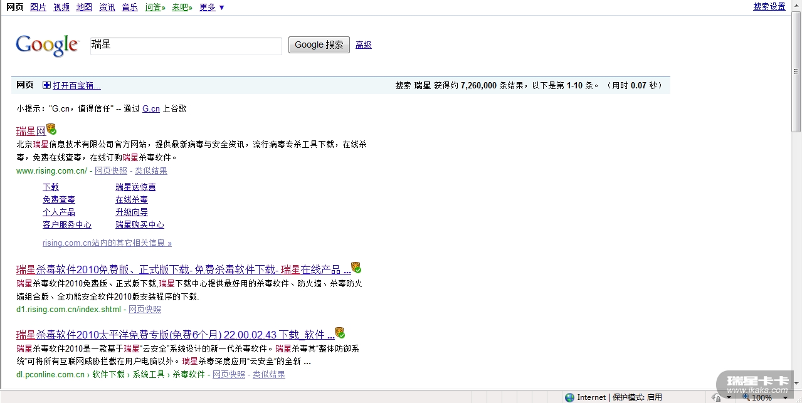This screenshot has width=802, height=403.
Task: Open 网页快照 for d1.rising.com.cn
Action: tap(145, 309)
